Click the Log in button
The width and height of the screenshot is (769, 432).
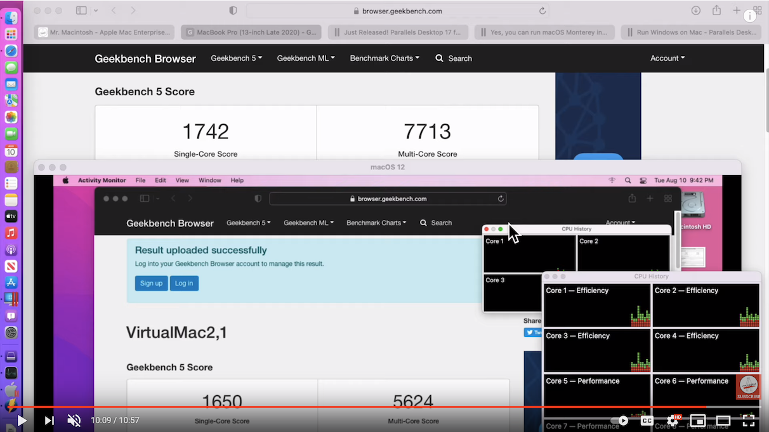[x=184, y=284]
